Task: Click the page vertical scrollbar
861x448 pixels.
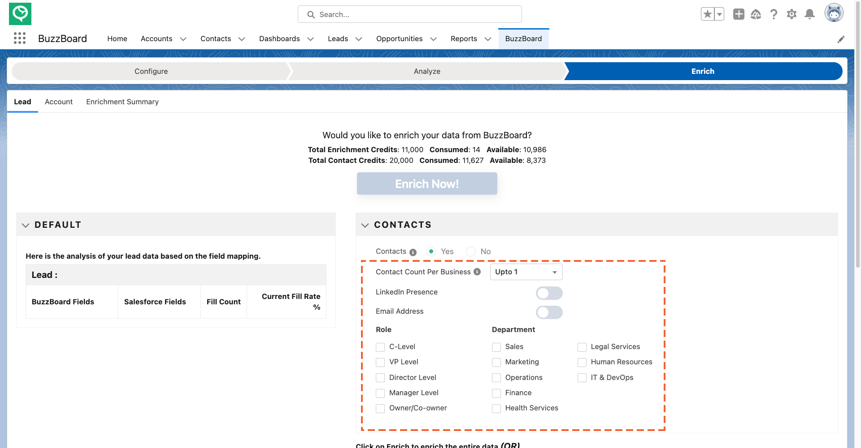Action: click(x=858, y=134)
